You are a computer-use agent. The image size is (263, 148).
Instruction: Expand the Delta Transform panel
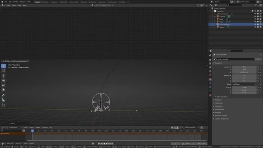(x=222, y=97)
